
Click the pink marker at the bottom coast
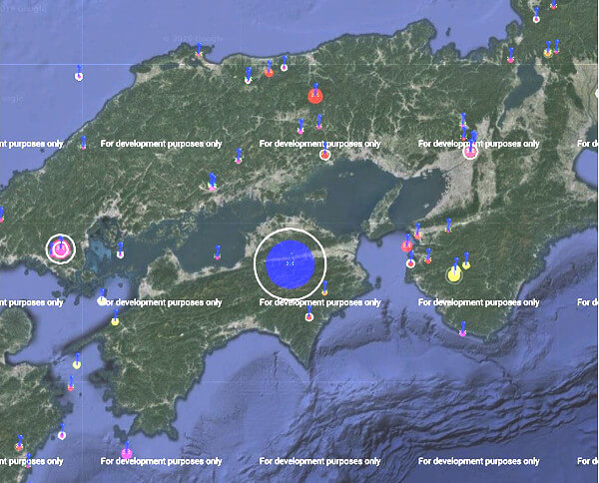[x=127, y=453]
